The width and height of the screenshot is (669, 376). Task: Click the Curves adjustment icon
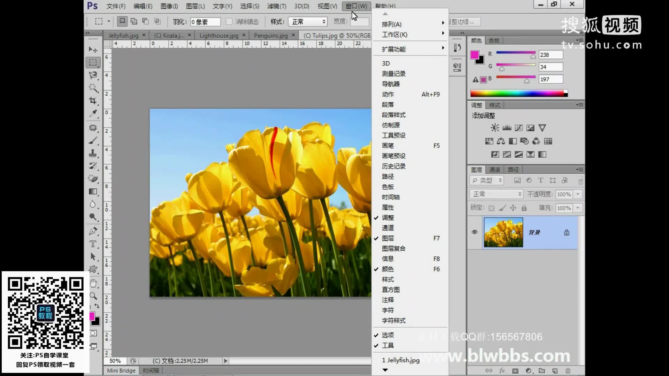click(x=518, y=128)
